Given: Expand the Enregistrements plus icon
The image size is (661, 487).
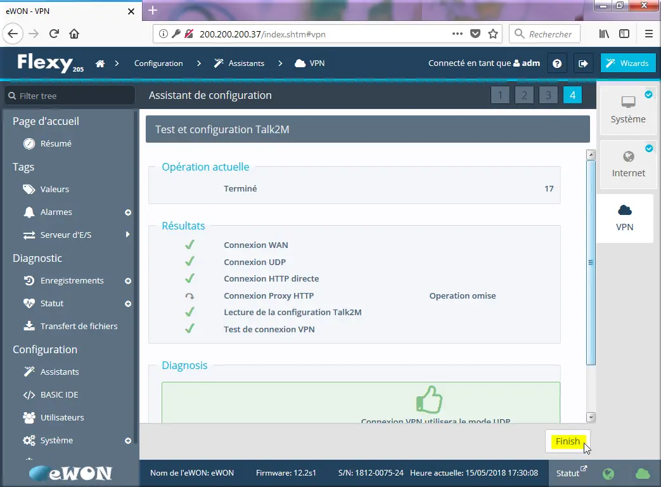Looking at the screenshot, I should tap(128, 281).
